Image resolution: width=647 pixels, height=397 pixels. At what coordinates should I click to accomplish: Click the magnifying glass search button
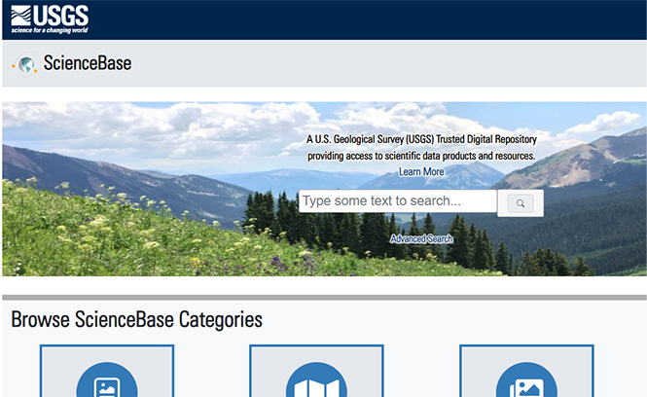[x=521, y=203]
